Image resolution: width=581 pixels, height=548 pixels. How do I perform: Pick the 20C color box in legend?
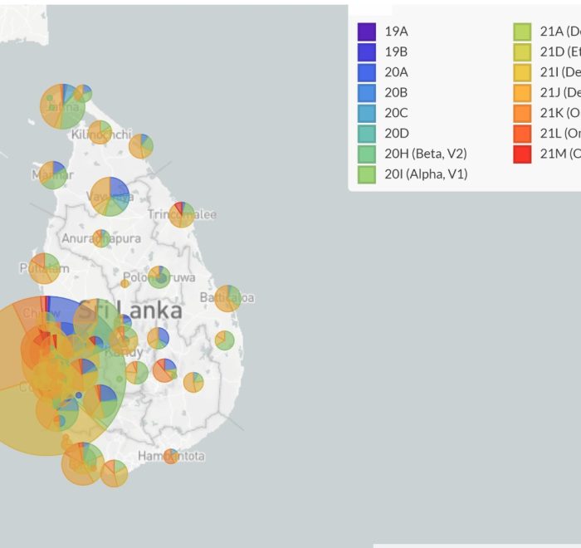367,113
